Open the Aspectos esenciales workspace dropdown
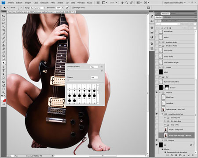The width and height of the screenshot is (198, 158). 175,3
